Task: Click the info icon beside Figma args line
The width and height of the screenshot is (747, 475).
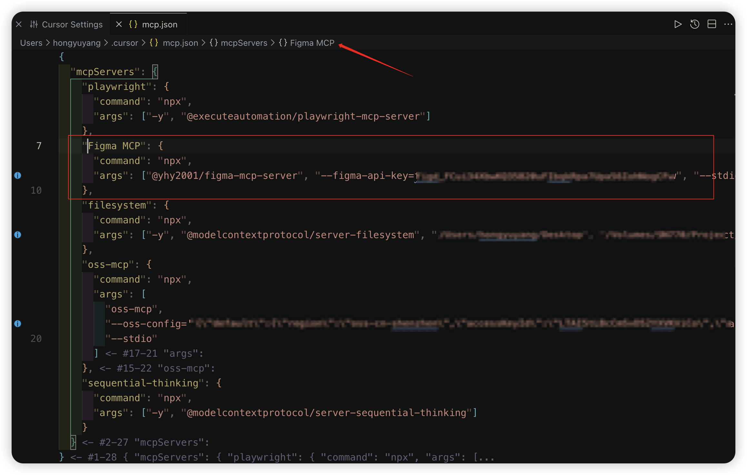Action: click(x=18, y=175)
